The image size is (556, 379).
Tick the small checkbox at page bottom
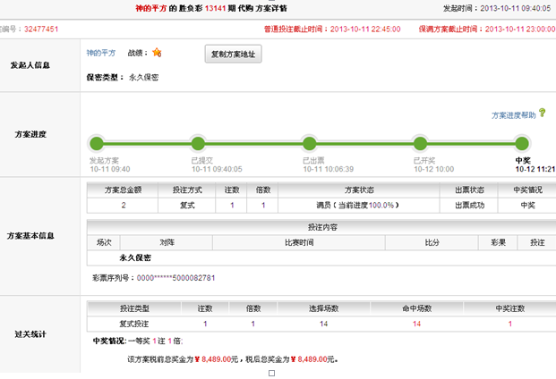pyautogui.click(x=271, y=374)
